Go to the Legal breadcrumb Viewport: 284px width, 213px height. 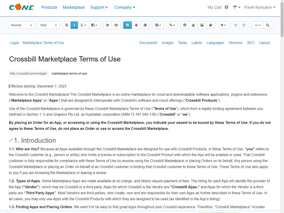[14, 43]
